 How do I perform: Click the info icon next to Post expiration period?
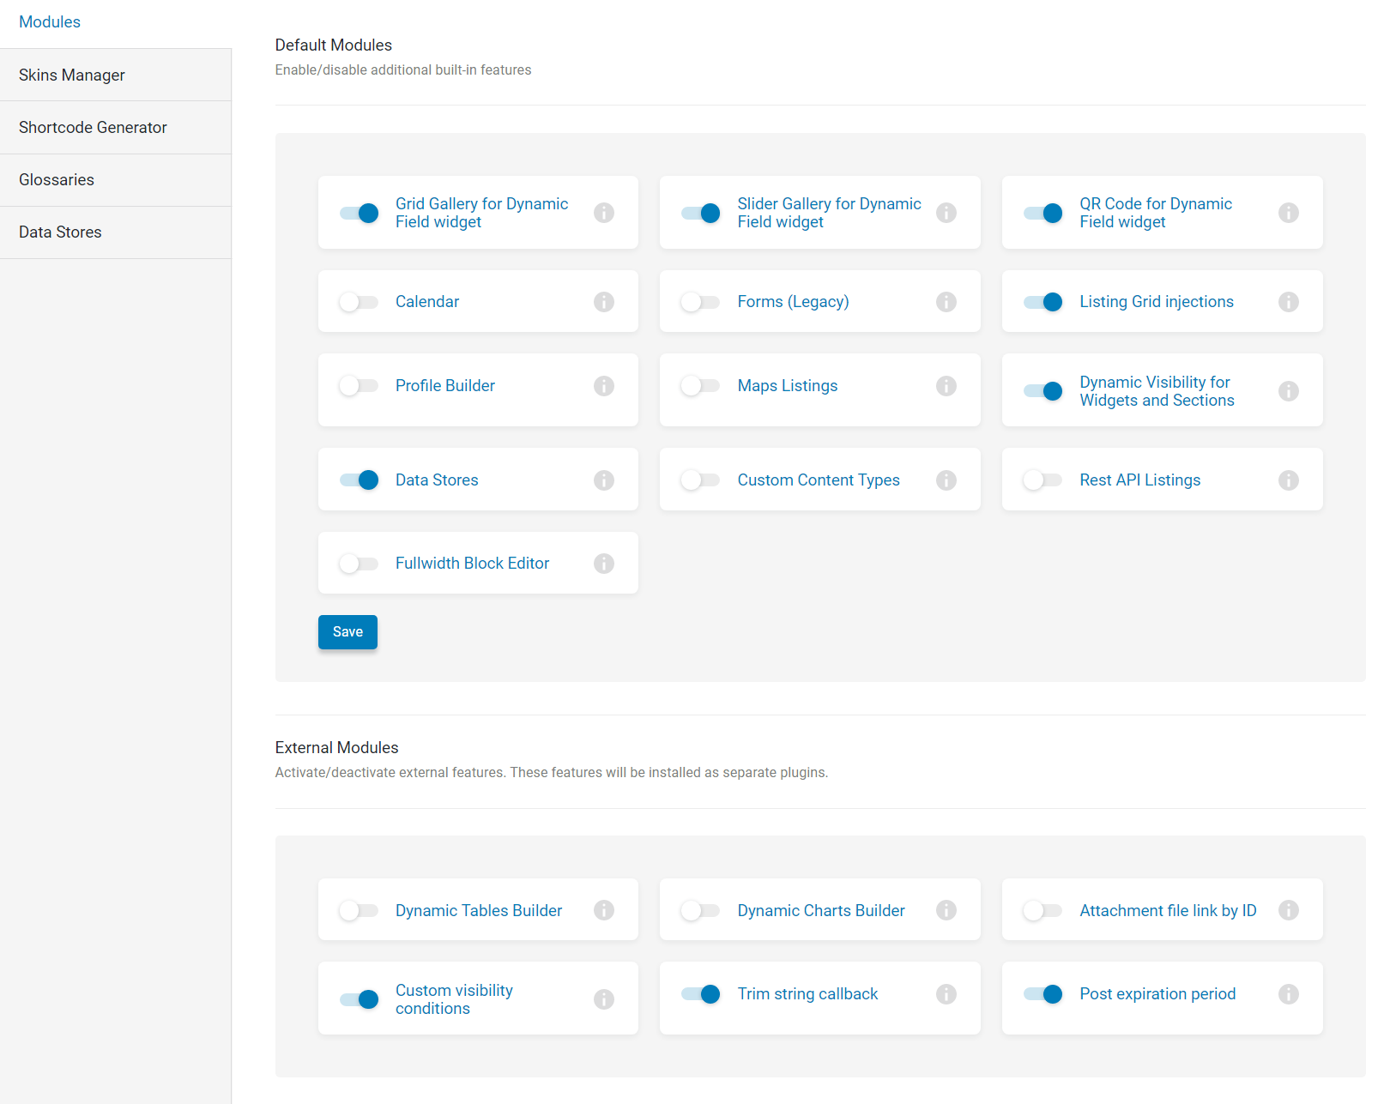coord(1288,994)
